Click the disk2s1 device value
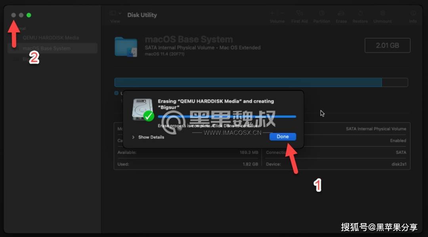This screenshot has width=428, height=237. (x=399, y=164)
